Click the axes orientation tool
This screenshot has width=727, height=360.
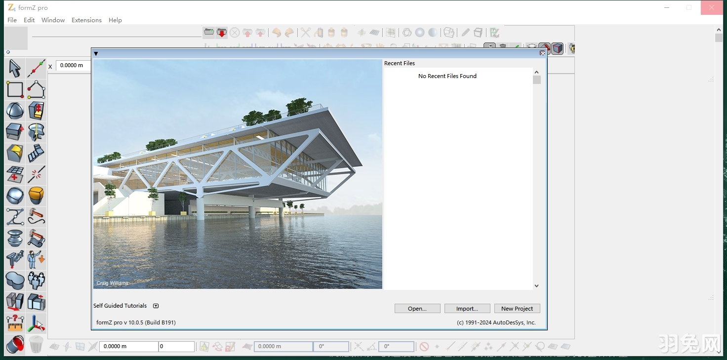36,323
